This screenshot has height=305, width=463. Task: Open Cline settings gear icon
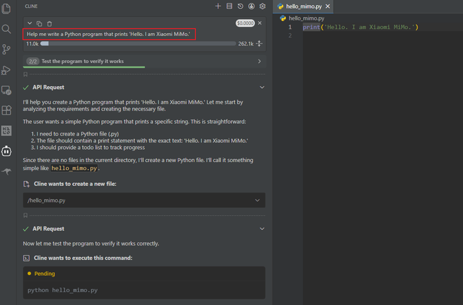pos(262,6)
